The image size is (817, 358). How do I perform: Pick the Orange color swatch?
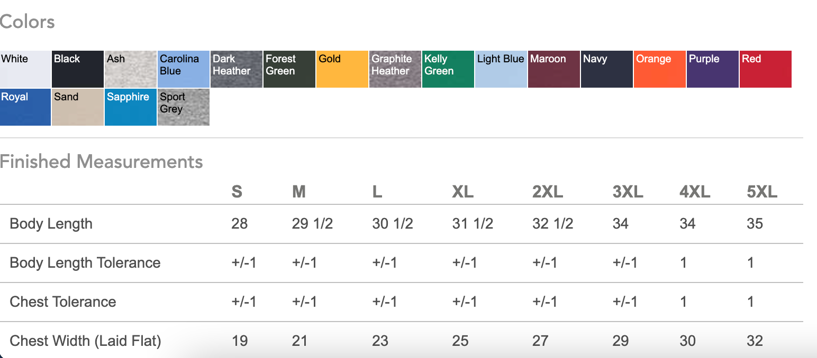[x=660, y=69]
